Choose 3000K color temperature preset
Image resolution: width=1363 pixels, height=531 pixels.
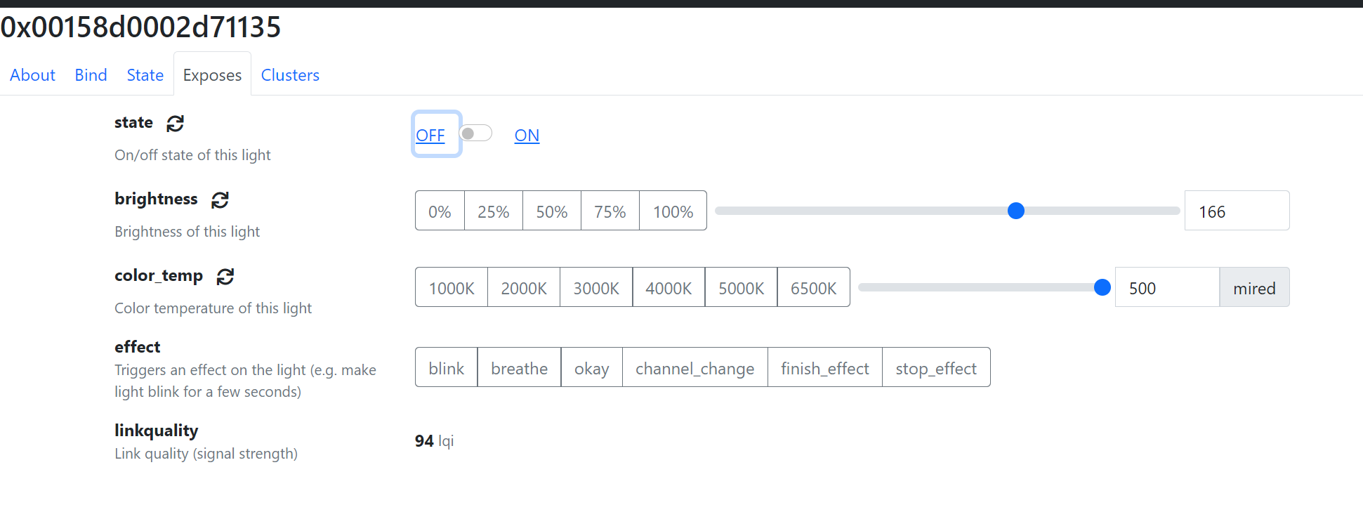click(x=596, y=288)
